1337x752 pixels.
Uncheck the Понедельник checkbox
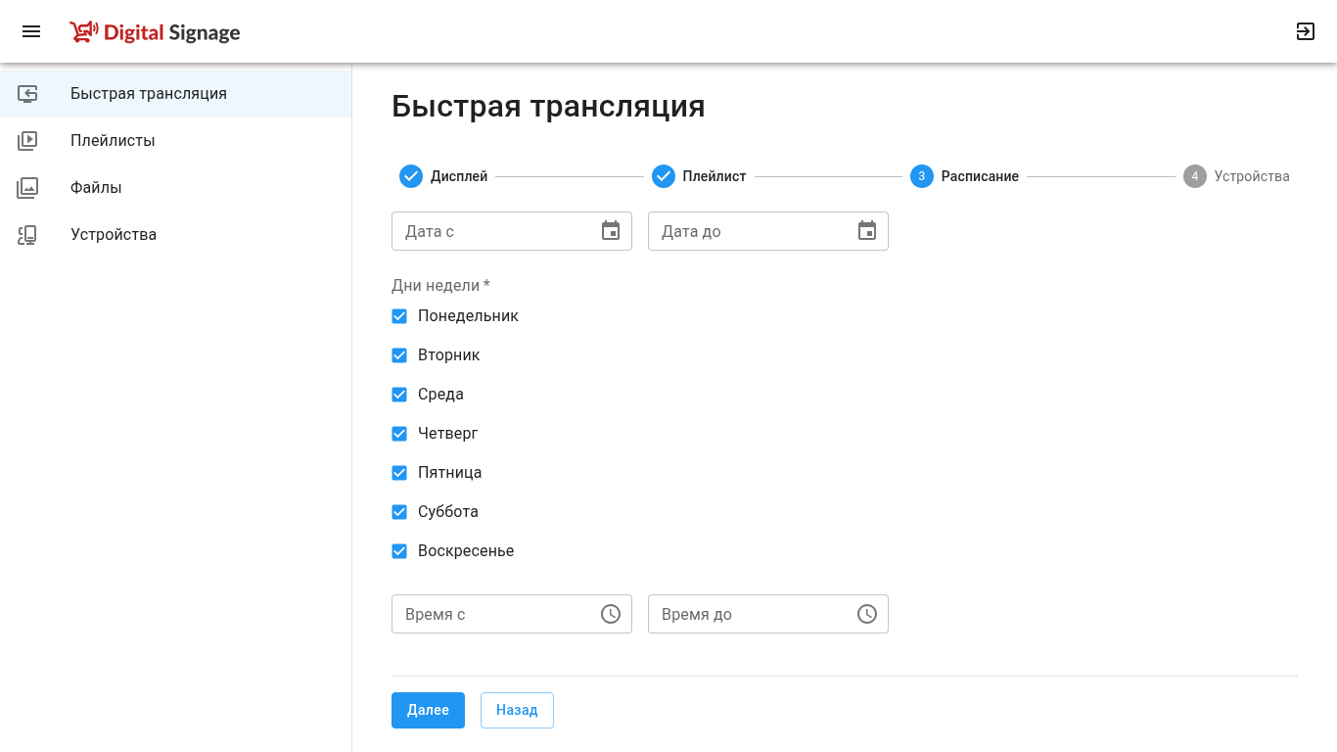tap(399, 316)
